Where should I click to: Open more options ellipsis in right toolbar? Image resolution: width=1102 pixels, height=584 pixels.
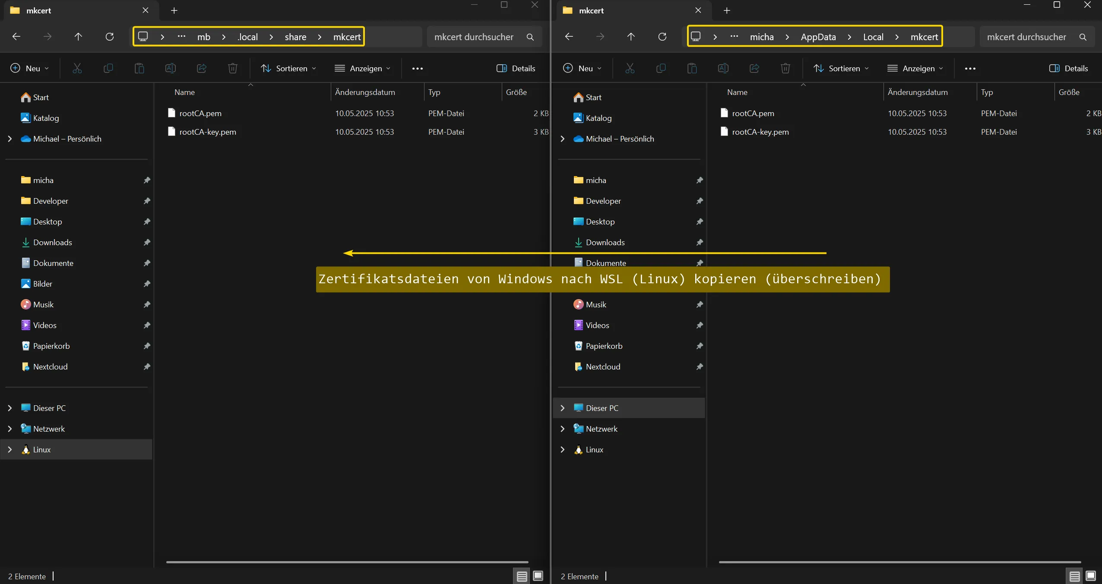[x=970, y=69]
